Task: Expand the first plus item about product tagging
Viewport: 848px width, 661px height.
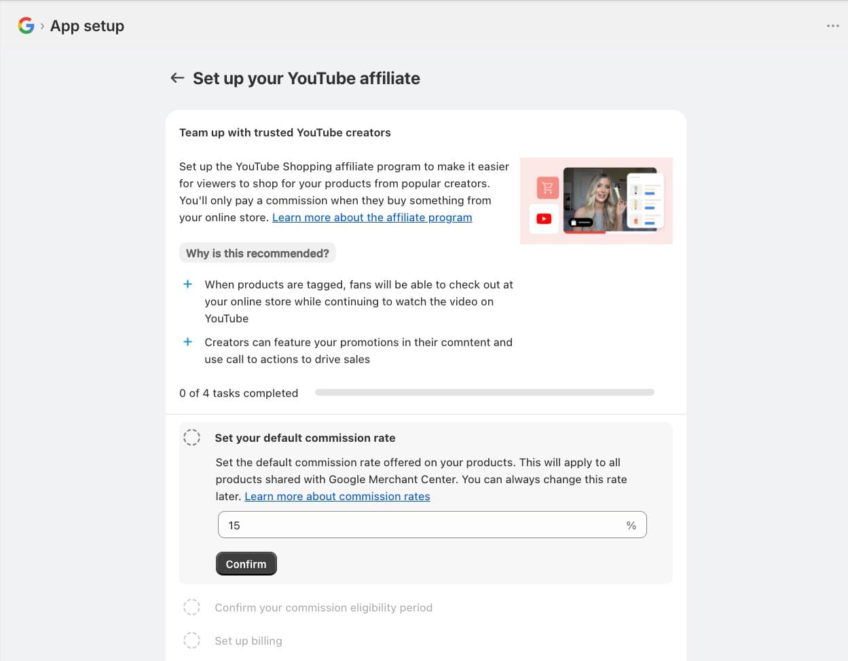Action: tap(187, 284)
